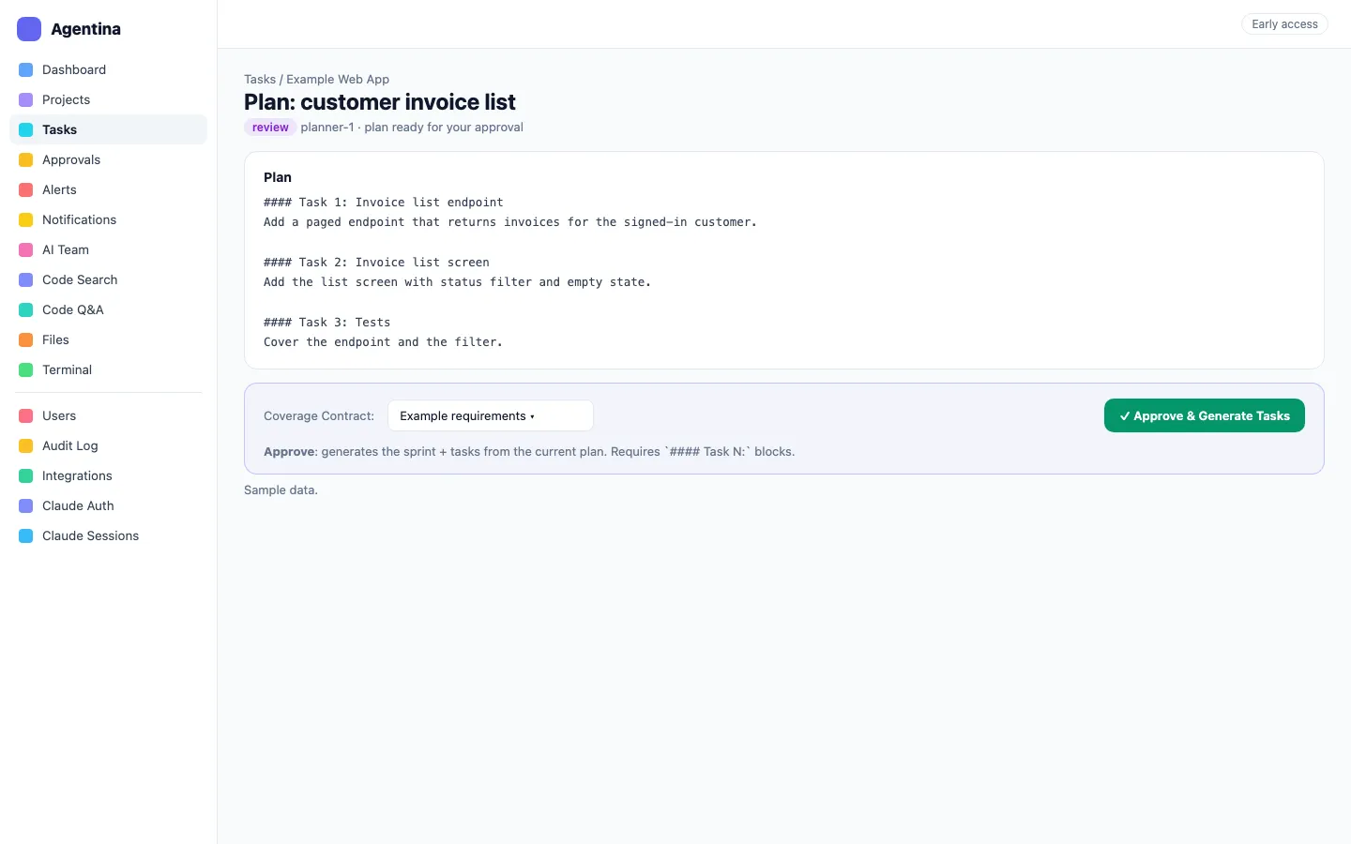Open Notifications in sidebar

(108, 219)
